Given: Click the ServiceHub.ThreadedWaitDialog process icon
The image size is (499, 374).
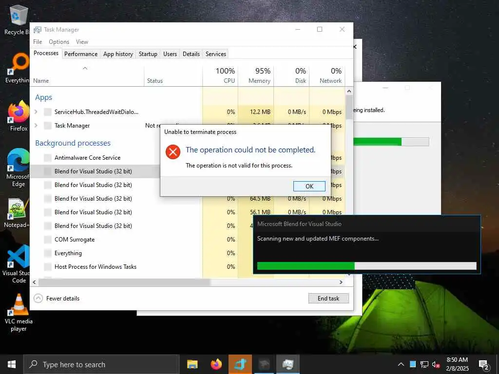Looking at the screenshot, I should 48,112.
